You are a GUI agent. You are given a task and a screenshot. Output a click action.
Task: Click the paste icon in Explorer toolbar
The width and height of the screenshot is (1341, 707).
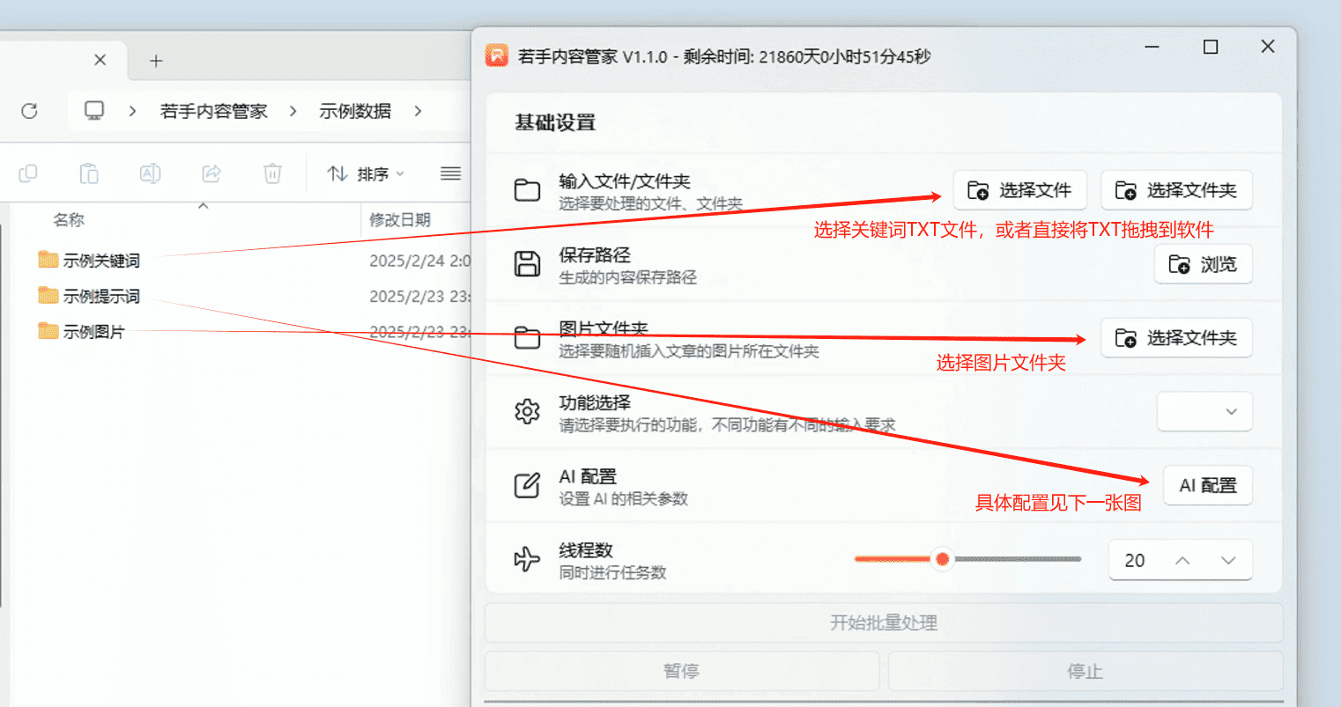coord(89,173)
